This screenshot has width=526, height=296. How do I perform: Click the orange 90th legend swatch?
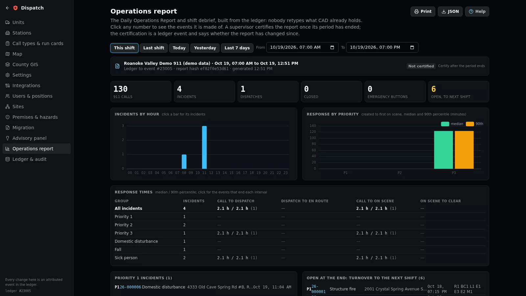click(470, 124)
